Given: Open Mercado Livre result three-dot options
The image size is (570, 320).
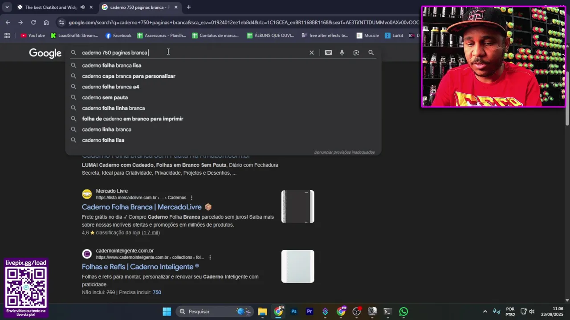Looking at the screenshot, I should coord(191,198).
